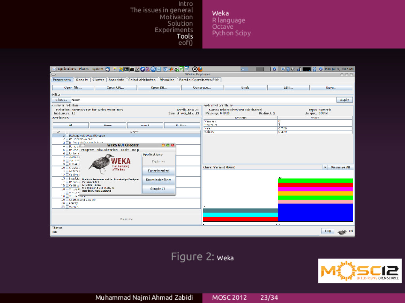Open the Visualization menu in Weka GUI Chooser
The height and width of the screenshot is (303, 405).
click(107, 150)
